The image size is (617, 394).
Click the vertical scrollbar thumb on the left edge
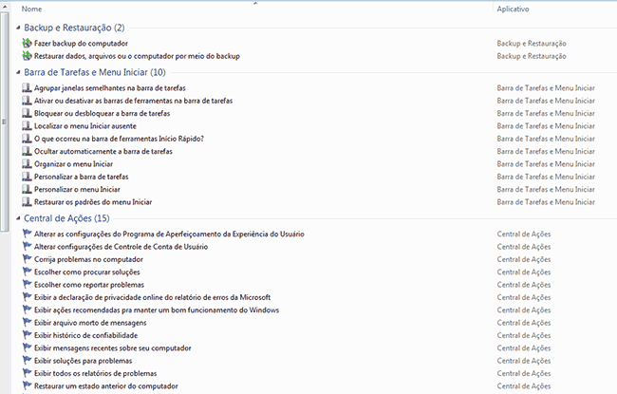(5, 122)
